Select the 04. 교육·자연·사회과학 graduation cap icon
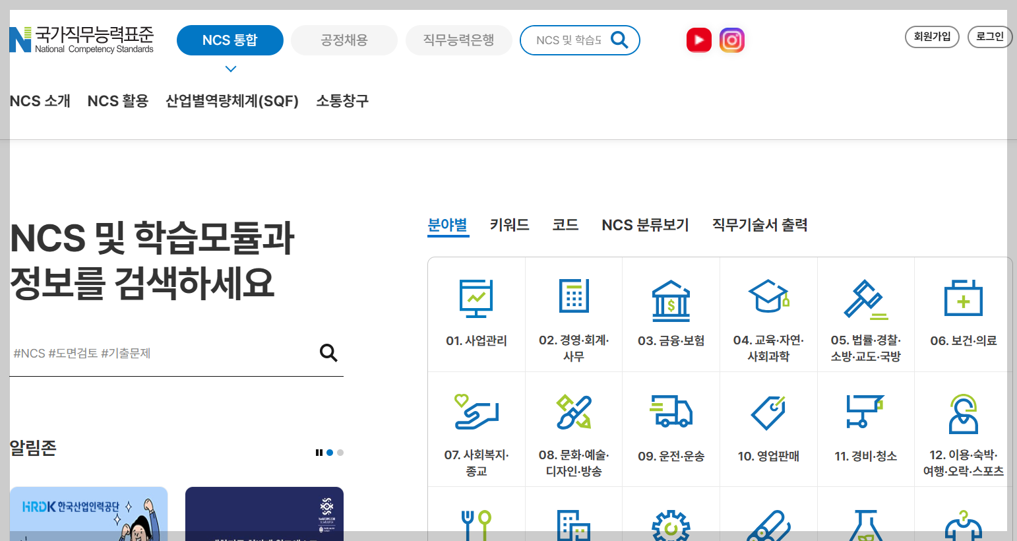Screen dimensions: 1017x541 click(x=768, y=296)
